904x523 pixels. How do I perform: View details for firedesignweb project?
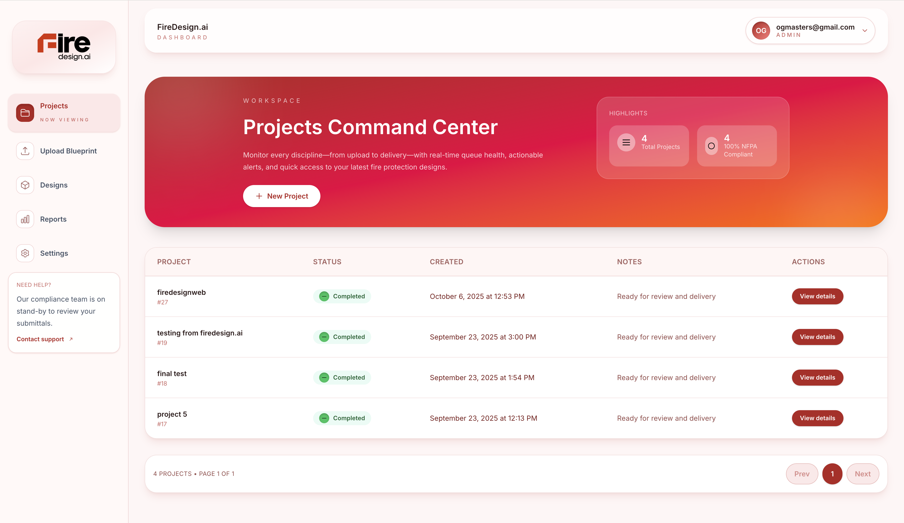tap(817, 296)
